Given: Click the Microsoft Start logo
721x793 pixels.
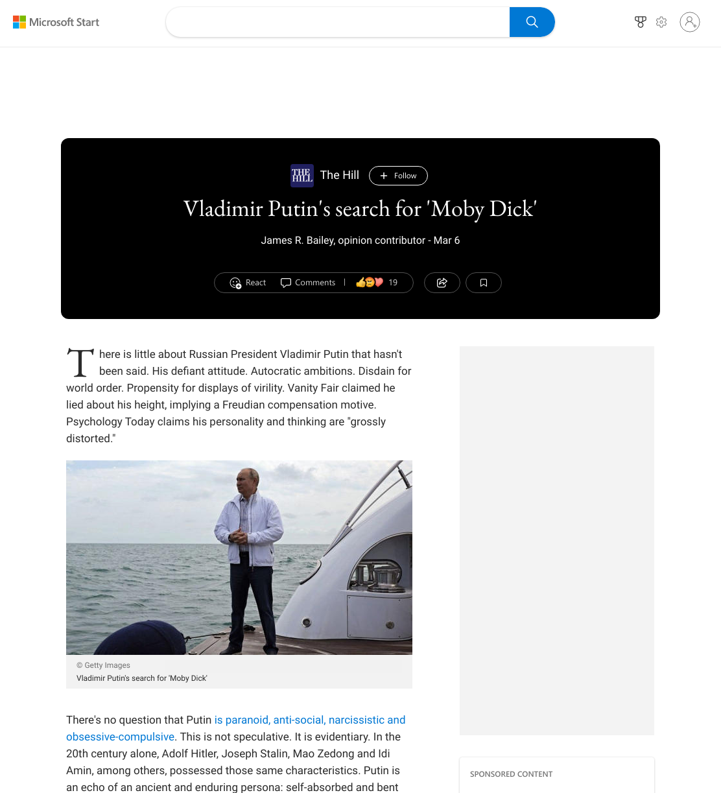Looking at the screenshot, I should coord(56,22).
